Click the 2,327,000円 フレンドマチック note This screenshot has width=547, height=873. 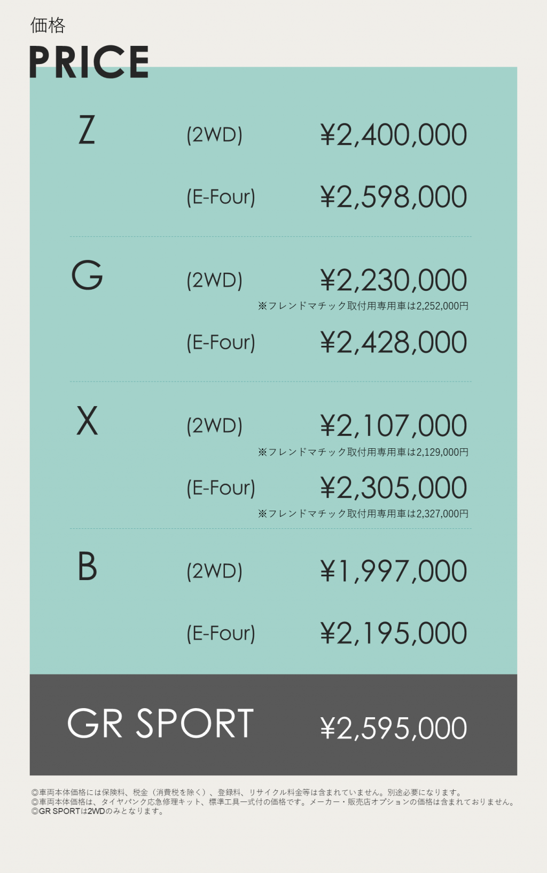[x=363, y=513]
